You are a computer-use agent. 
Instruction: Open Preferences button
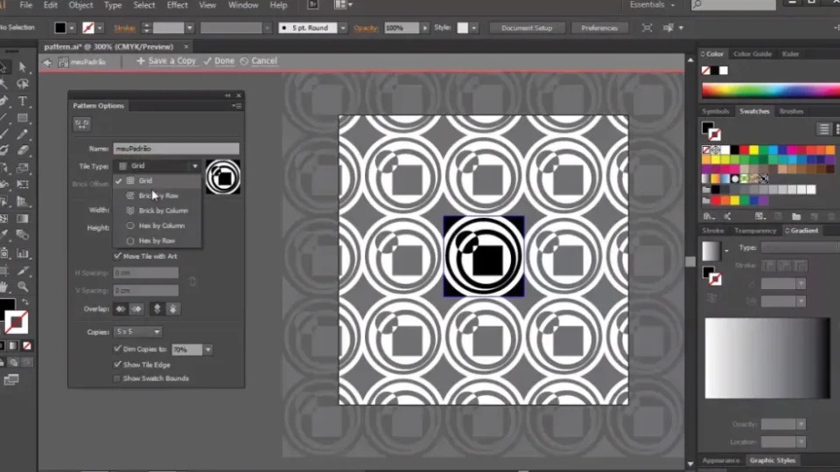tap(598, 28)
